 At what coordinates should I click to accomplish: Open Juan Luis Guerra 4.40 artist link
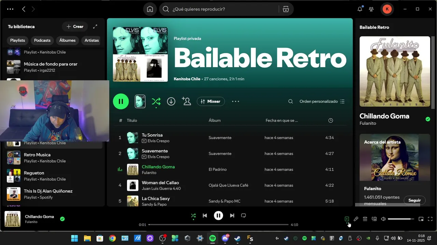pyautogui.click(x=161, y=189)
